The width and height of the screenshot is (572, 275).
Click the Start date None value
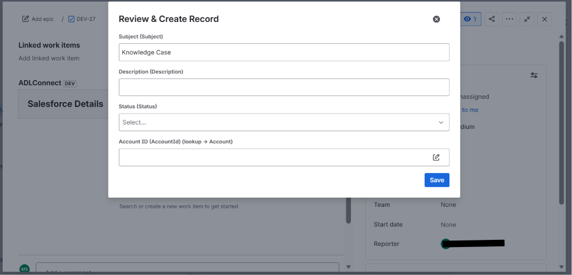[x=448, y=225]
